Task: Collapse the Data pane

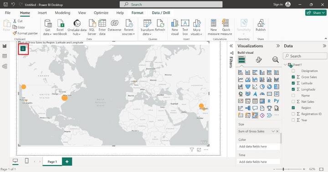Action: 324,46
